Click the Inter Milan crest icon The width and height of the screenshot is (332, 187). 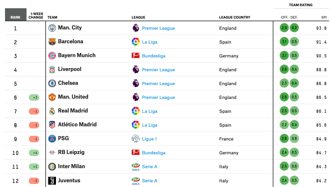click(52, 166)
